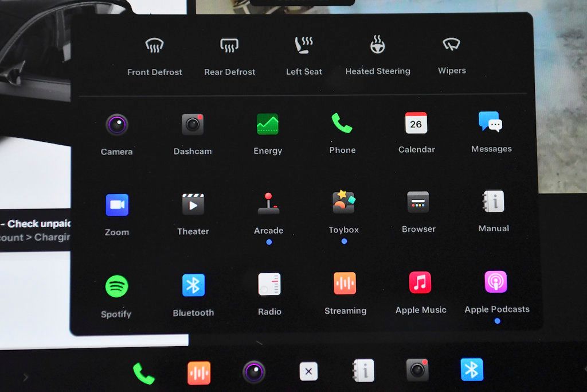This screenshot has height=392, width=587.
Task: Open Bluetooth from the bottom dock
Action: pos(472,370)
